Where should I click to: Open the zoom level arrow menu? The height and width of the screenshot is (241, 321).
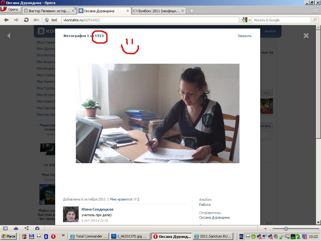(x=266, y=228)
